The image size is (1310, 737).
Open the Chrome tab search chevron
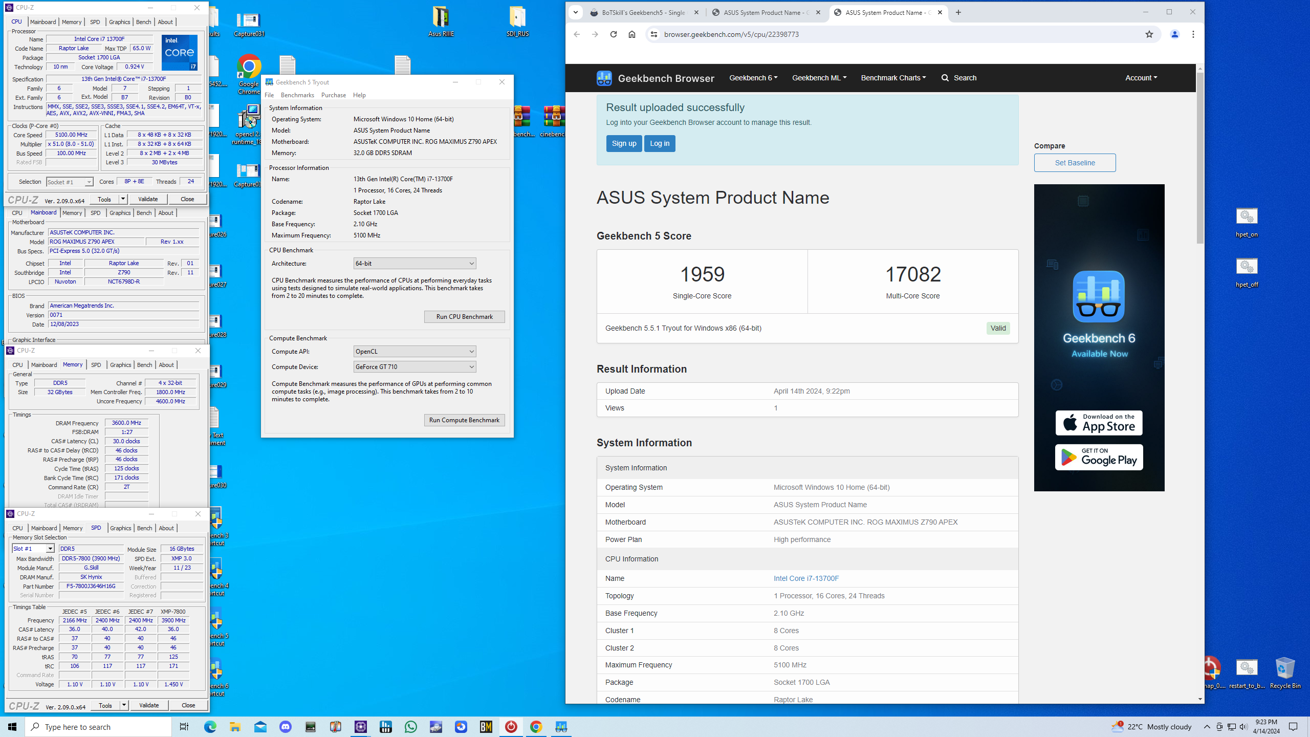pos(576,12)
